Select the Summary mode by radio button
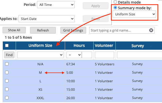The width and height of the screenshot is (162, 103). point(115,8)
